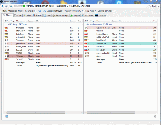The height and width of the screenshot is (125, 161).
Task: Navigate forward with the right arrow
Action: point(11,6)
